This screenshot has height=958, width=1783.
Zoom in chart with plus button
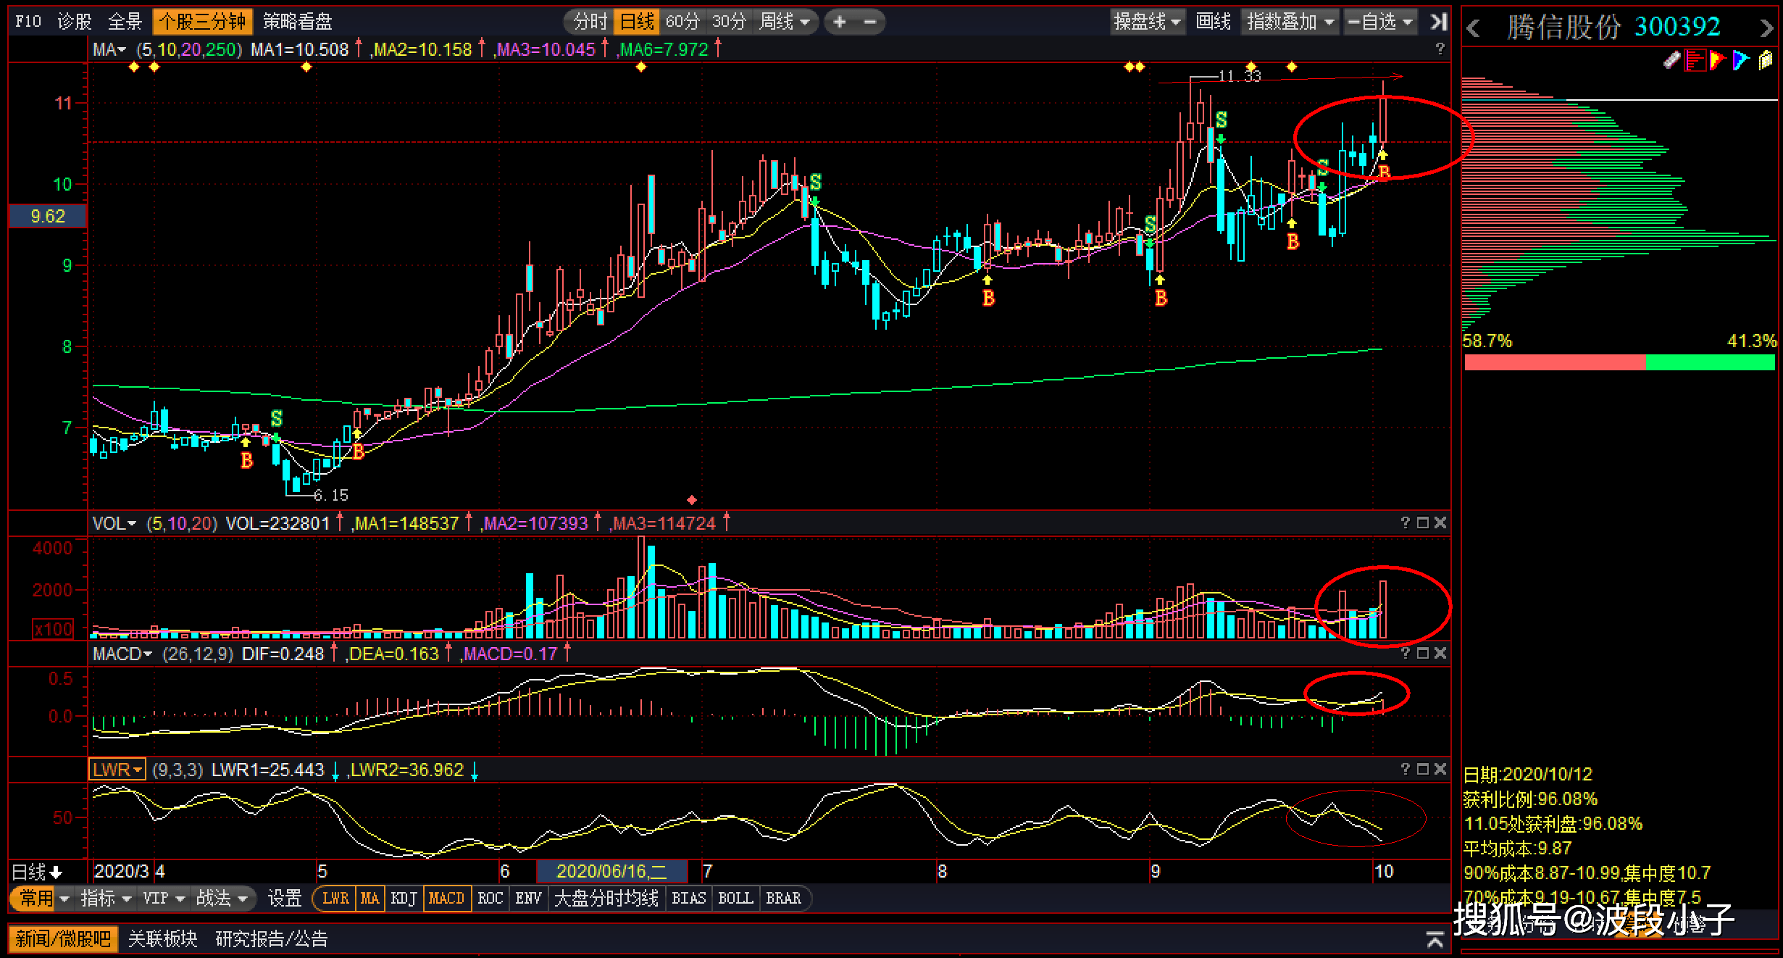click(x=840, y=22)
